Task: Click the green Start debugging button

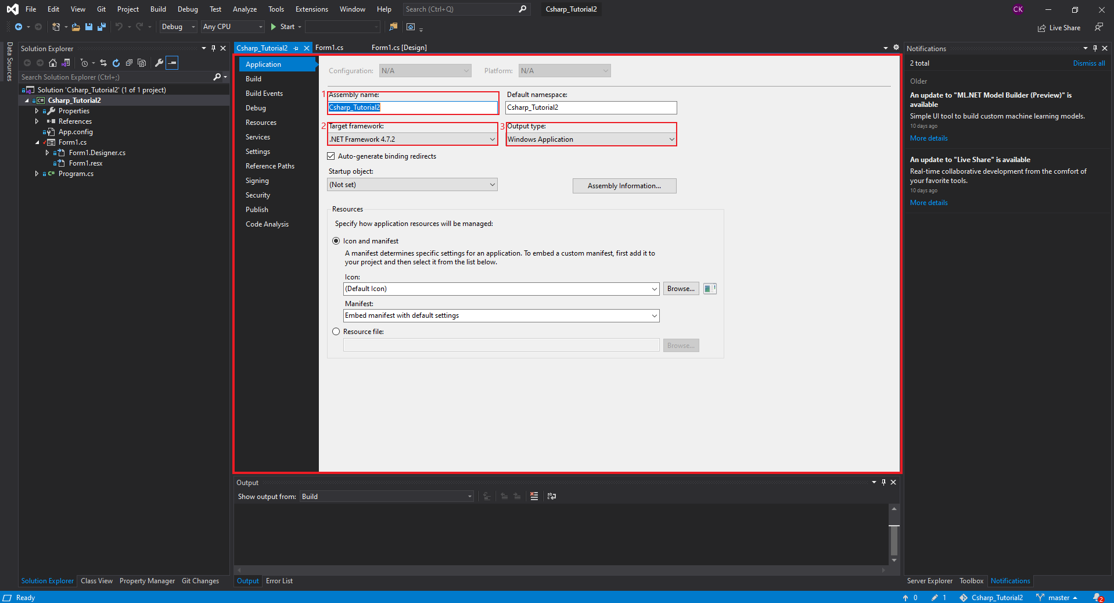Action: [x=282, y=27]
